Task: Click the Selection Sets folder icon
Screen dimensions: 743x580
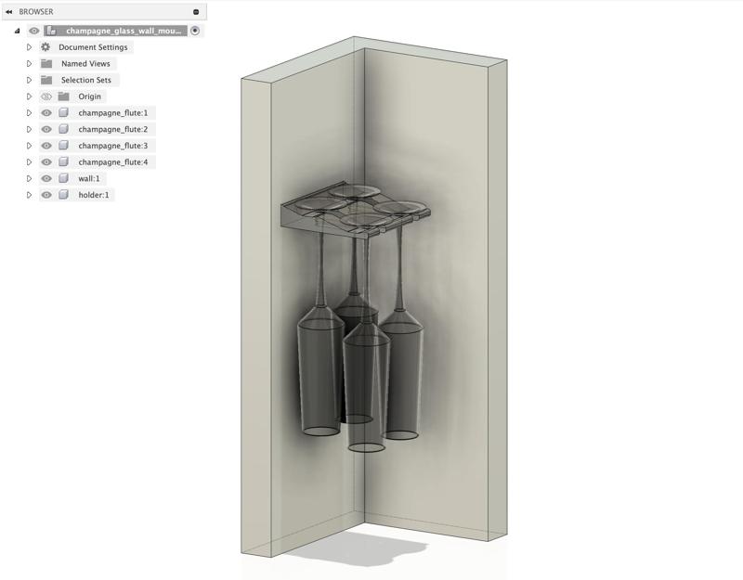Action: coord(46,80)
